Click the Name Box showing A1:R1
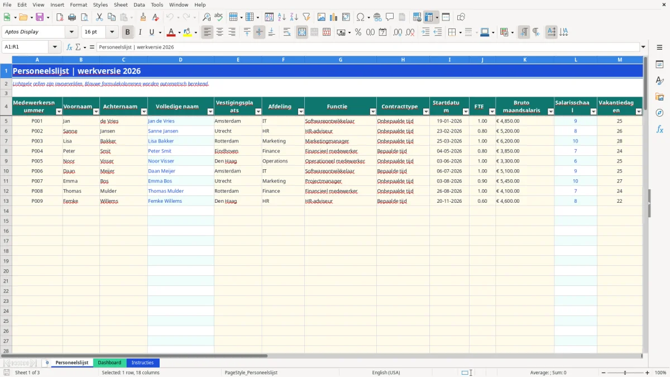The width and height of the screenshot is (670, 377). (x=25, y=47)
